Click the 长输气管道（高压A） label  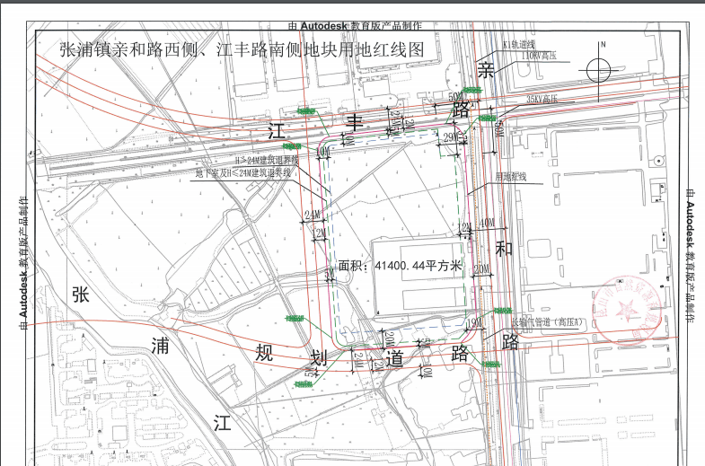pos(545,321)
